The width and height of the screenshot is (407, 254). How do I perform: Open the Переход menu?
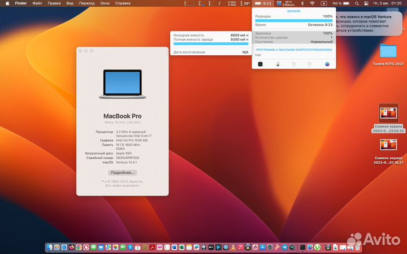point(86,3)
